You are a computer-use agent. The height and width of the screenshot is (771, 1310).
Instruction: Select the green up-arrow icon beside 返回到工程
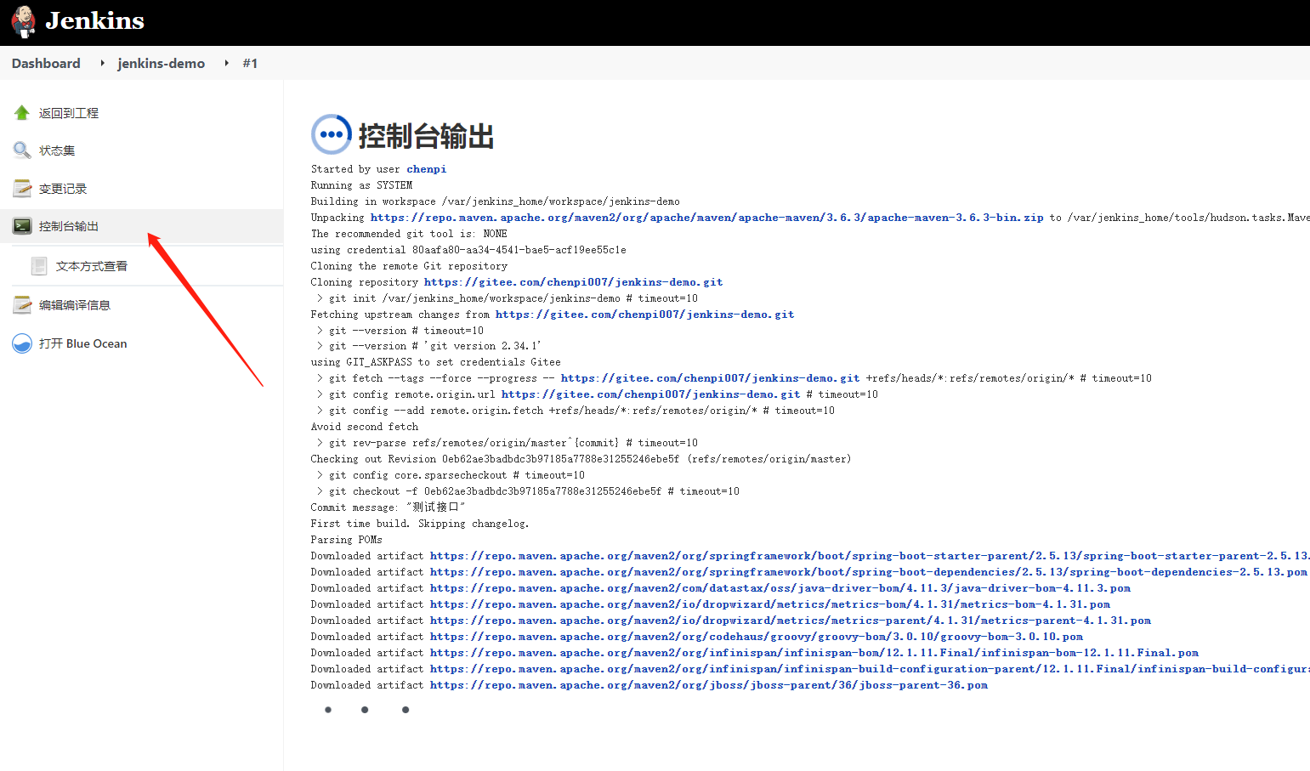20,111
